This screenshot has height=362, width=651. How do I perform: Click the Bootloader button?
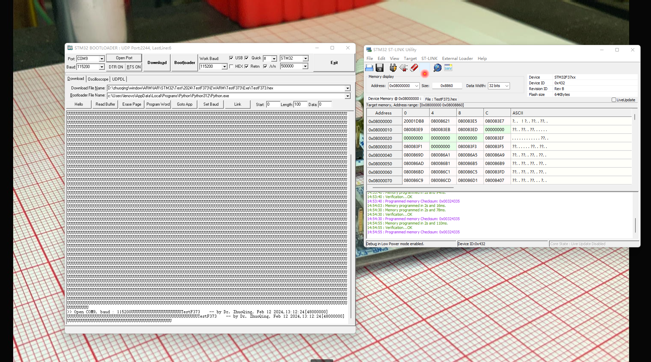coord(185,63)
